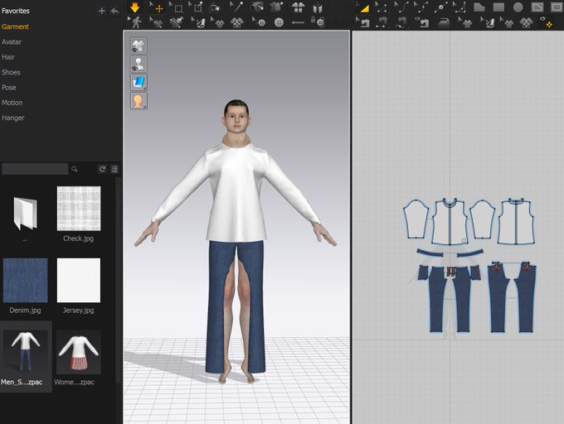Switch to the Garment library category

[x=15, y=26]
